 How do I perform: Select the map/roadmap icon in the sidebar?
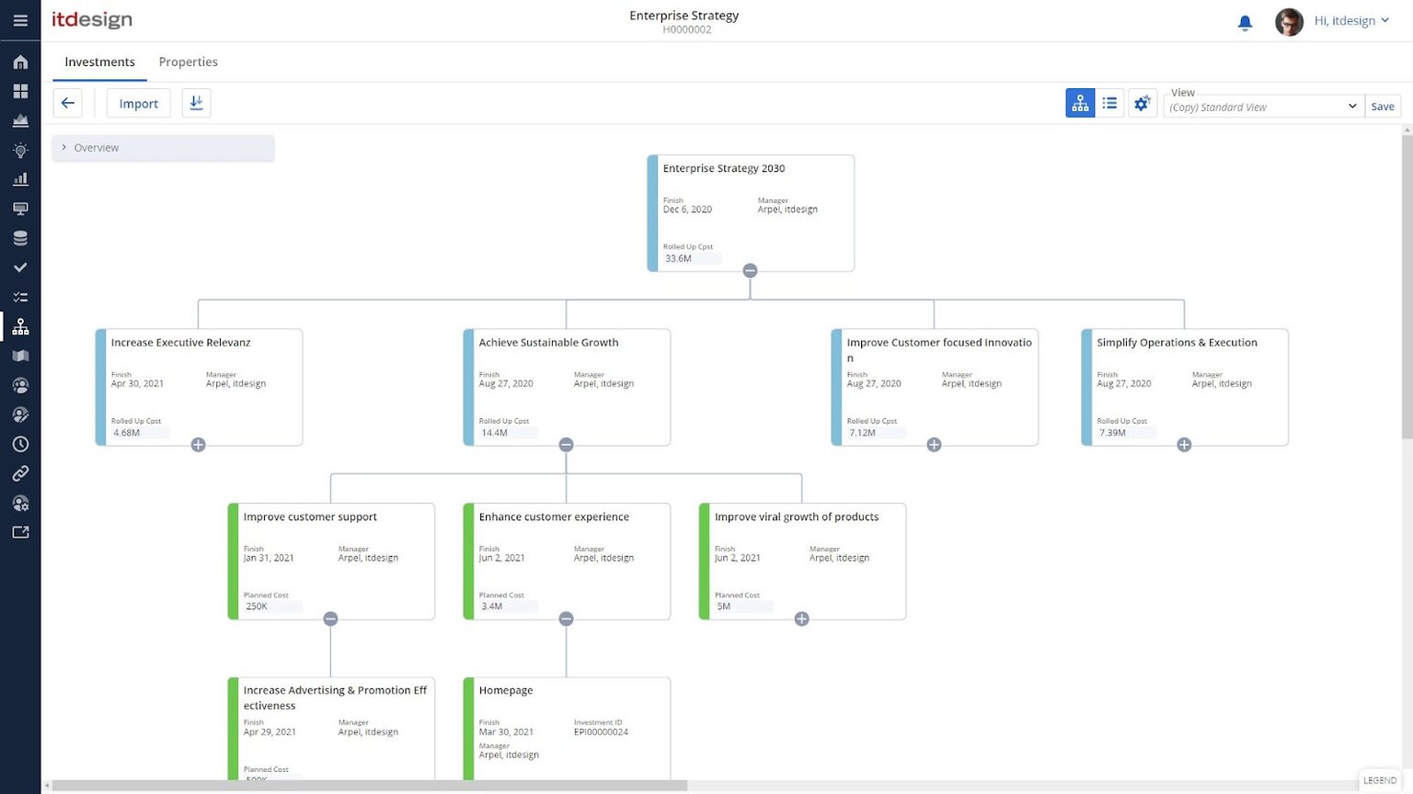(20, 356)
